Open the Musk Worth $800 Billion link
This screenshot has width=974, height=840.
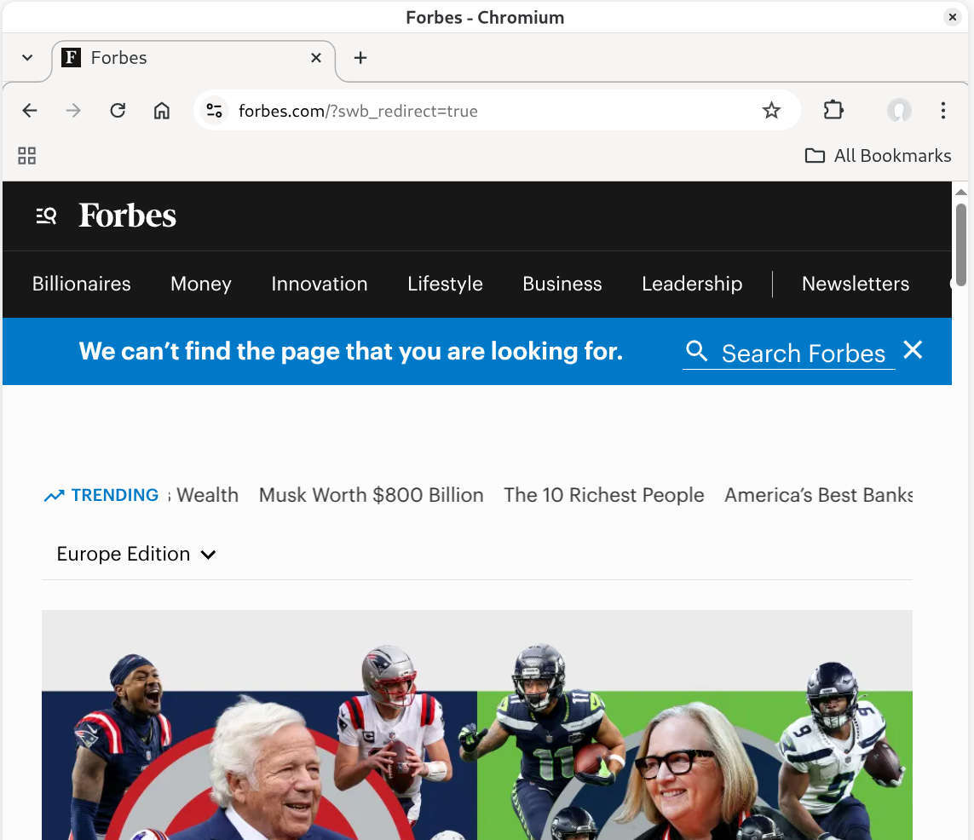click(371, 495)
